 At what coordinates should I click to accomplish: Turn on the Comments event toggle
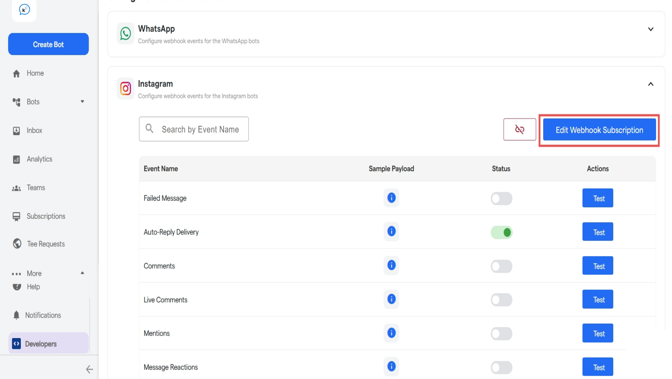pos(501,266)
